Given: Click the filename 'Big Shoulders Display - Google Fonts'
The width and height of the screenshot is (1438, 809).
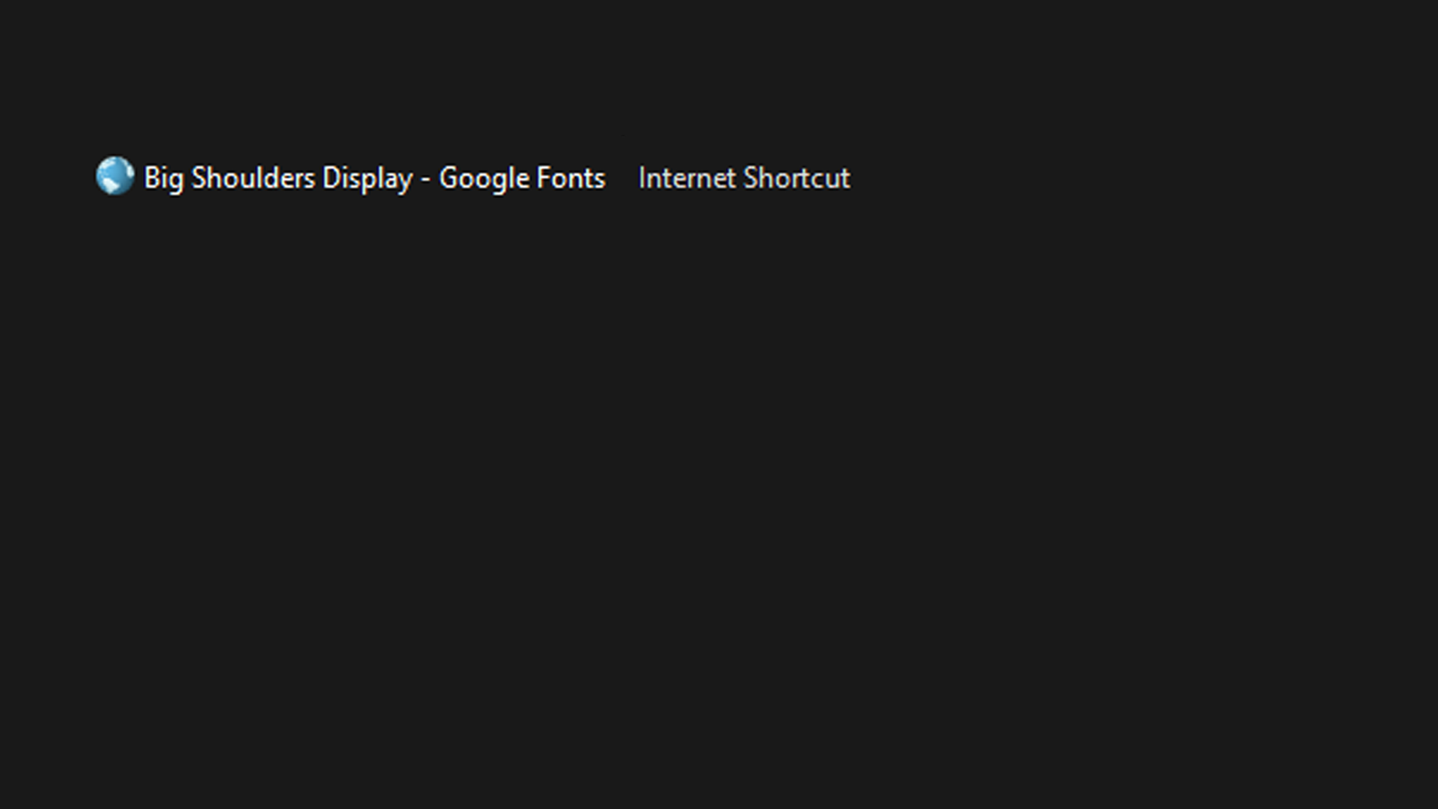Looking at the screenshot, I should tap(375, 178).
